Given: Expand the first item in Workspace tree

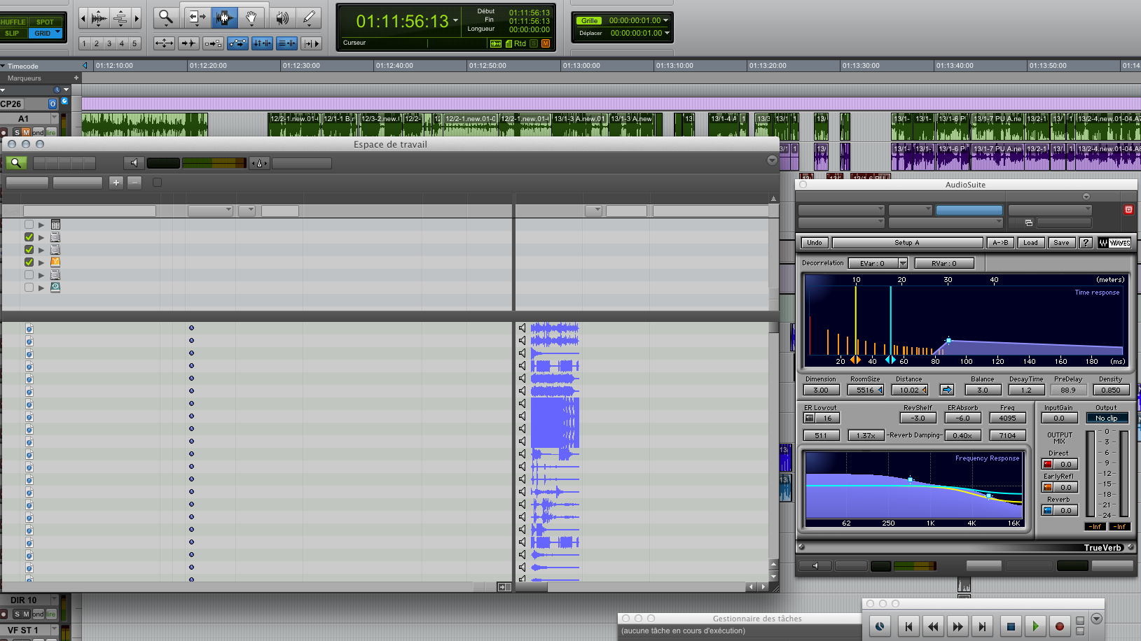Looking at the screenshot, I should (41, 225).
